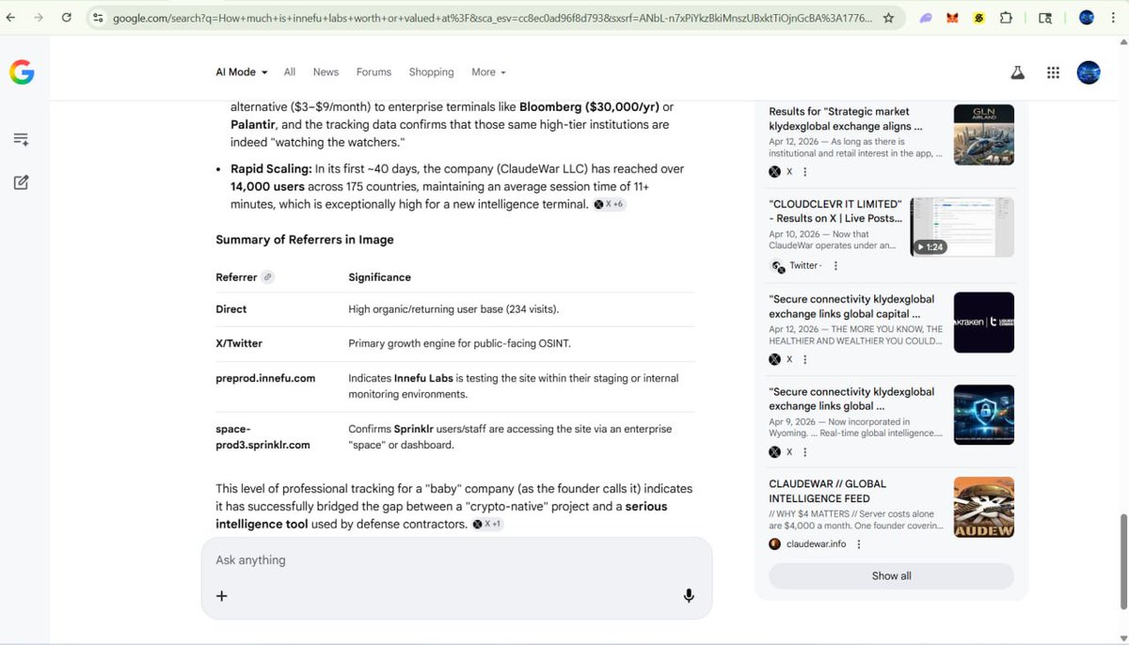1129x645 pixels.
Task: Open Search Labs flask icon
Action: click(1017, 72)
